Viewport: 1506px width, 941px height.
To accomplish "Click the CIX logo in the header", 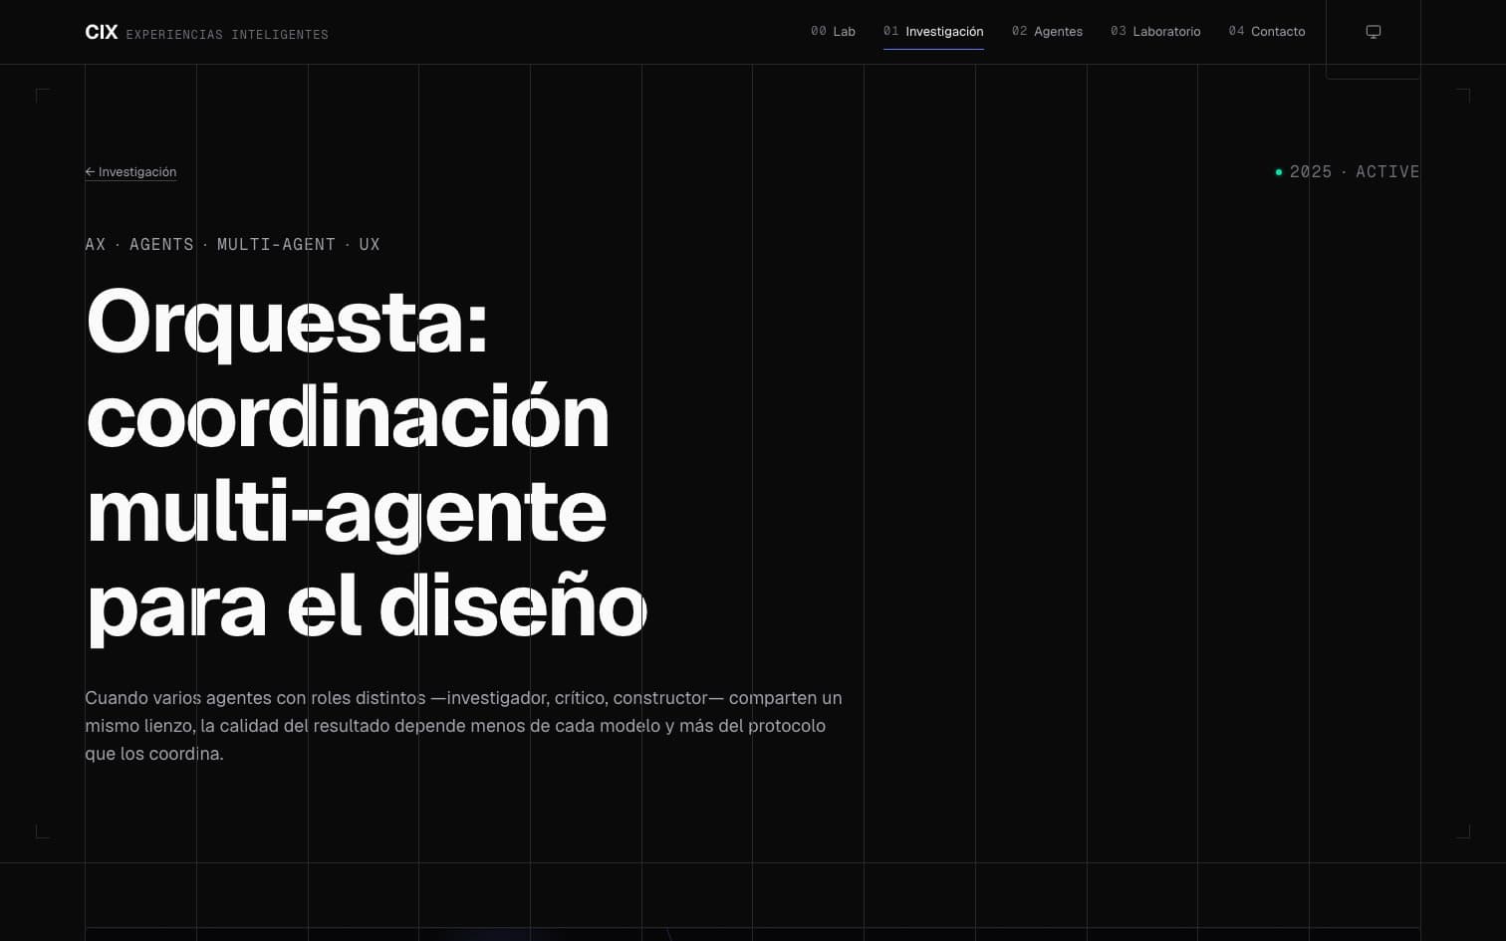I will (102, 32).
